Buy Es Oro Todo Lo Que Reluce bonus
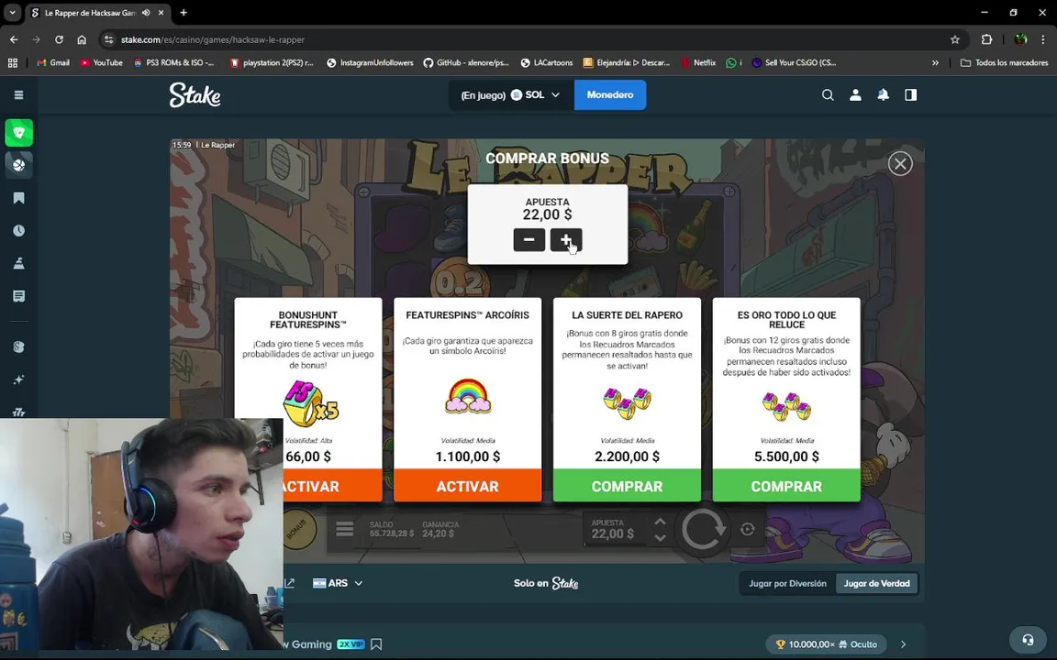 [x=786, y=486]
